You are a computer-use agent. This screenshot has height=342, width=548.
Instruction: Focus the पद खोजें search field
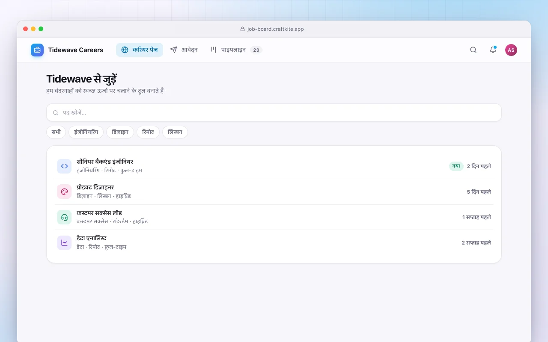(274, 112)
